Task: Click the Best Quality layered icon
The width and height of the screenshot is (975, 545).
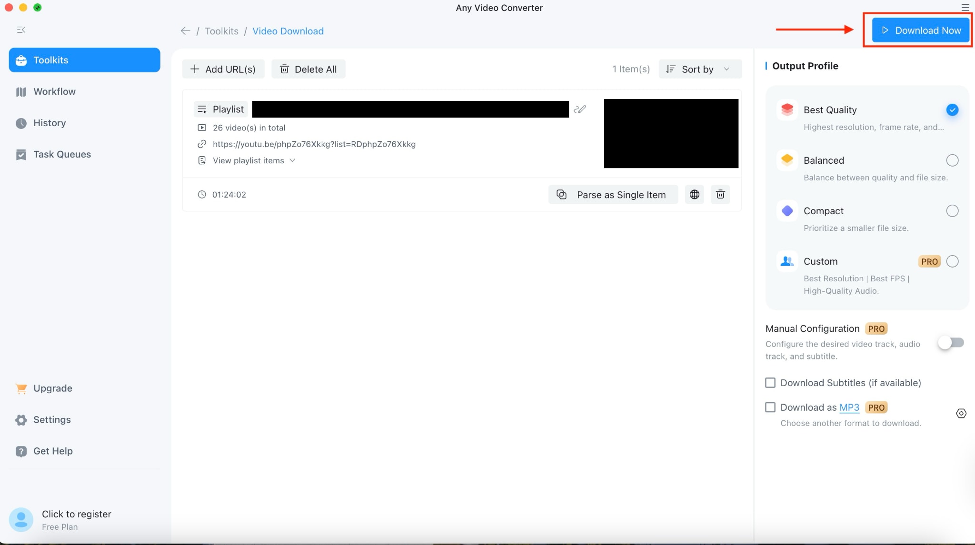Action: [x=787, y=110]
